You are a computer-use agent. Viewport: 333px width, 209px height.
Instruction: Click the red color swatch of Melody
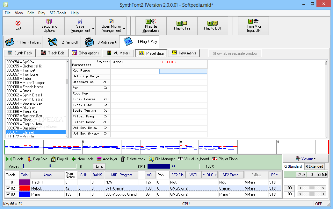coord(25,188)
